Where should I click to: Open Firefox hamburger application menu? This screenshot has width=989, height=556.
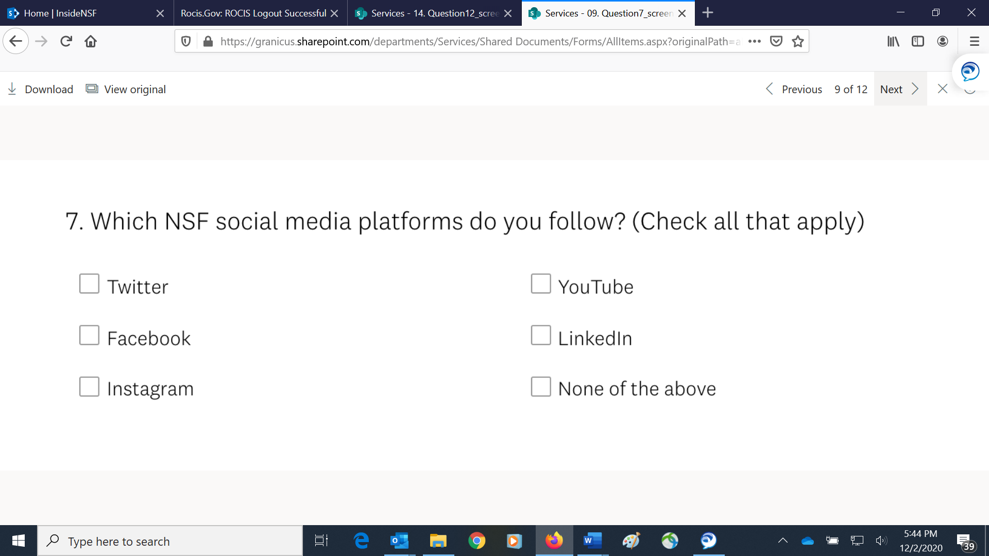(x=974, y=41)
